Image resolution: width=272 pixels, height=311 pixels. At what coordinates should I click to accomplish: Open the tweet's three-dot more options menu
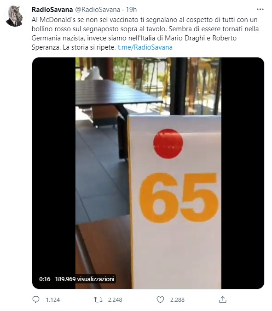click(260, 9)
